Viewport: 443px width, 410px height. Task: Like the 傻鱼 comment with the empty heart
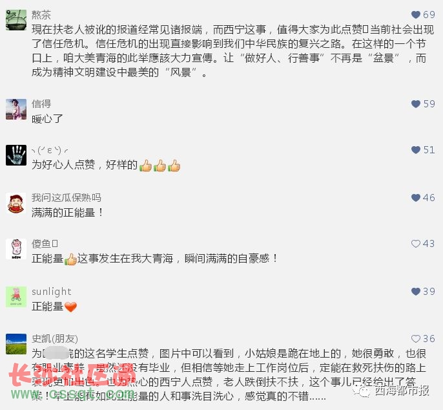(416, 244)
